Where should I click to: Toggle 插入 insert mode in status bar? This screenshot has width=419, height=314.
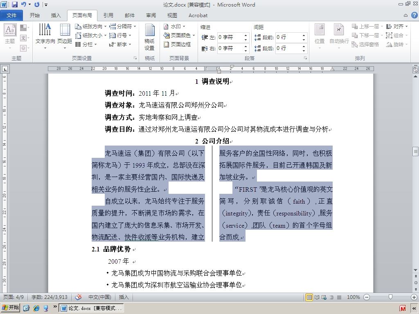point(124,297)
